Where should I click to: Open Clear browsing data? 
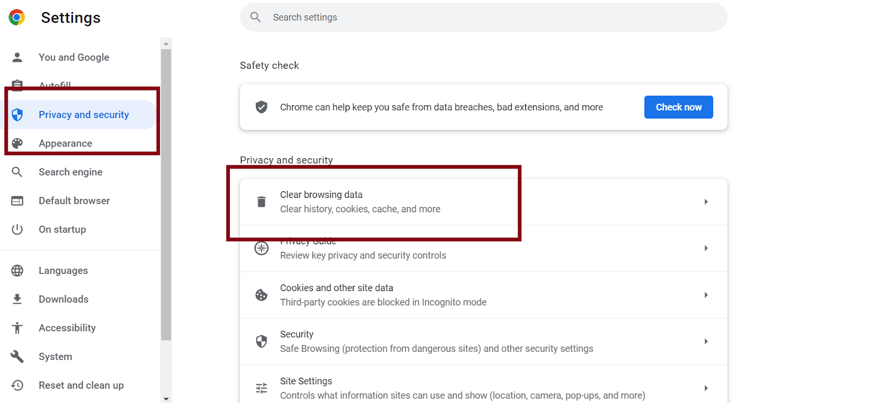coord(483,202)
